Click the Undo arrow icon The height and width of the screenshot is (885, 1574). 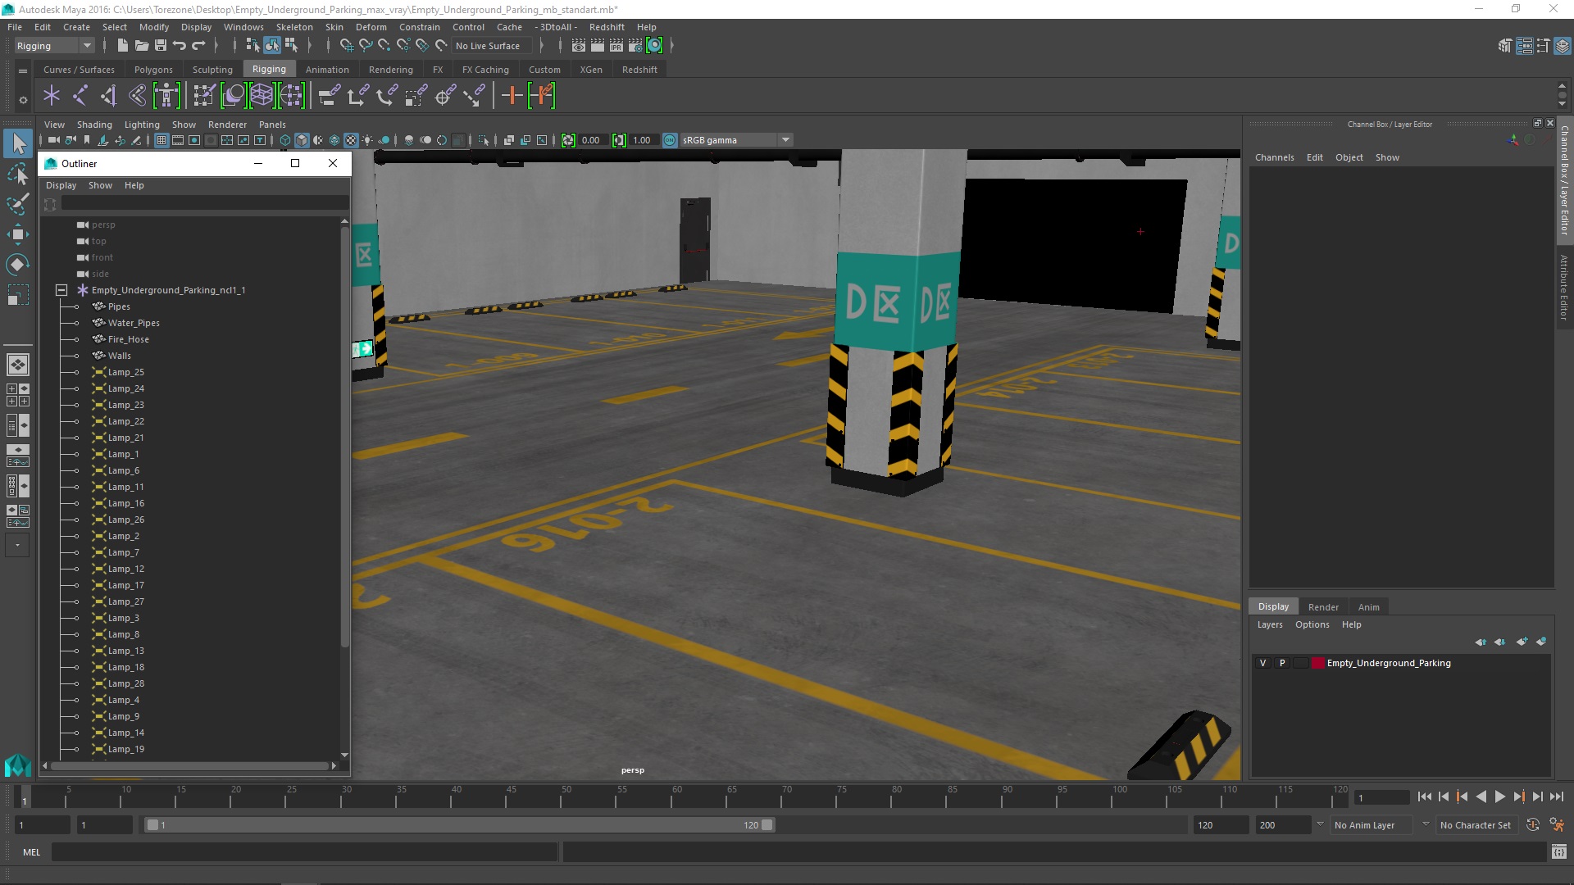[x=180, y=46]
